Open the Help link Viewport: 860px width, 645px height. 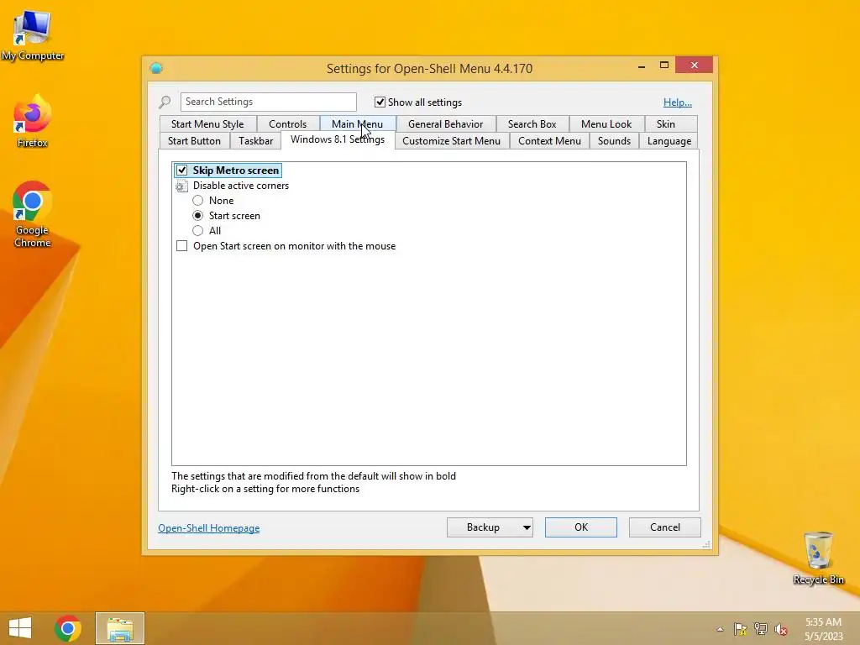(678, 102)
